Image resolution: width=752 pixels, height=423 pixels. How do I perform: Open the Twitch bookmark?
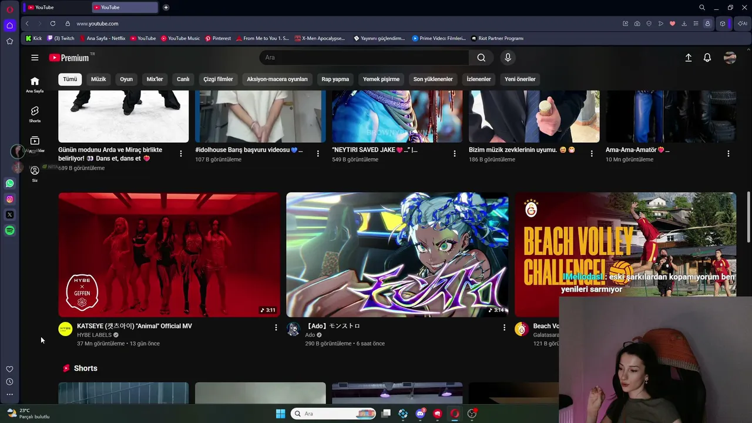pyautogui.click(x=61, y=38)
